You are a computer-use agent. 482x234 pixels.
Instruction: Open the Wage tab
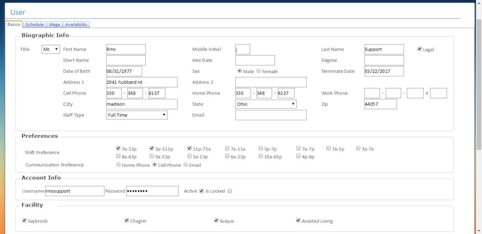pyautogui.click(x=54, y=24)
